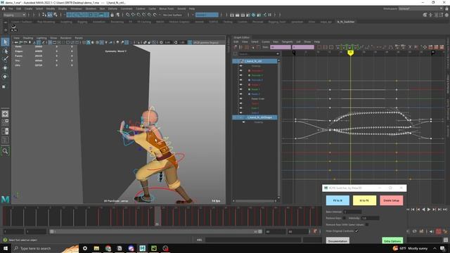Toggle the icon beside Translate Y channel
The width and height of the screenshot is (450, 253).
240,75
